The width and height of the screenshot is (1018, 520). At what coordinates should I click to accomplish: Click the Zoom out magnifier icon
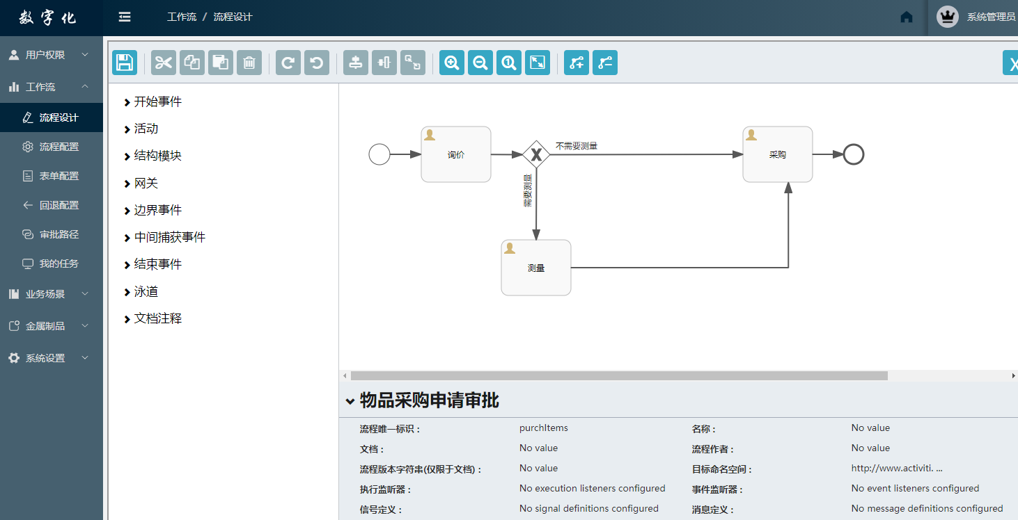480,63
